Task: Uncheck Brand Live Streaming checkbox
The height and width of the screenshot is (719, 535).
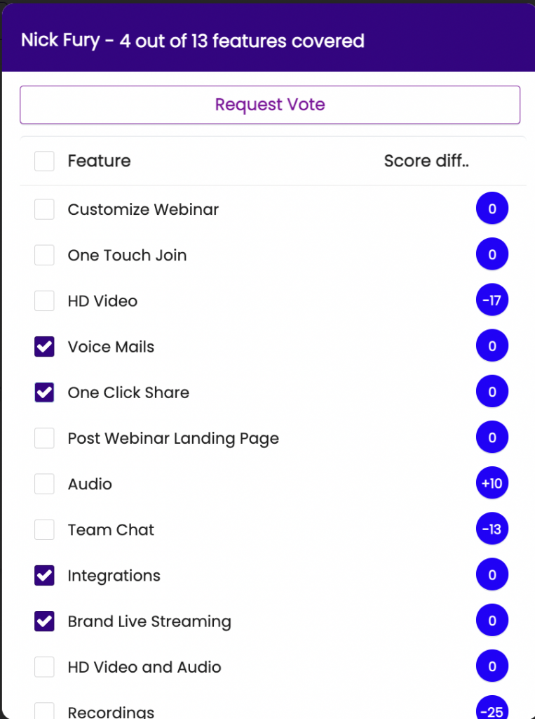Action: tap(44, 621)
